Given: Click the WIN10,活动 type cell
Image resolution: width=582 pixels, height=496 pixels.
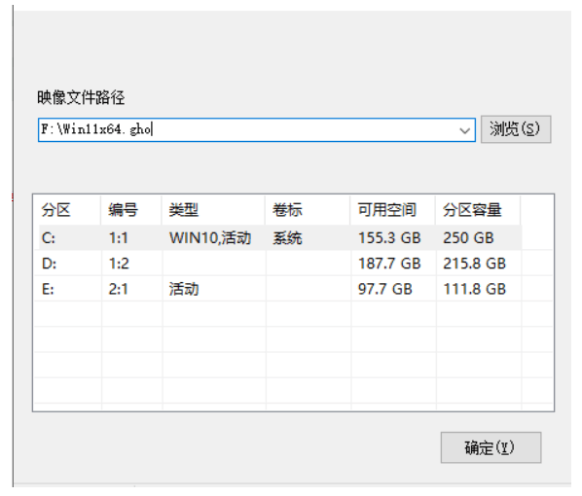Looking at the screenshot, I should (x=210, y=238).
